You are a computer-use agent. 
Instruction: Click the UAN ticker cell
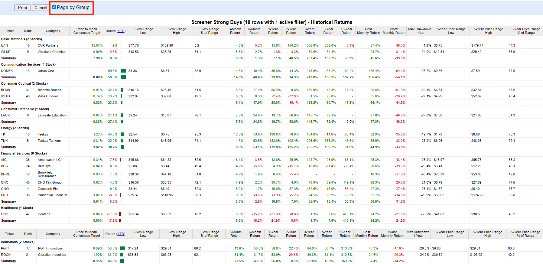pyautogui.click(x=5, y=45)
